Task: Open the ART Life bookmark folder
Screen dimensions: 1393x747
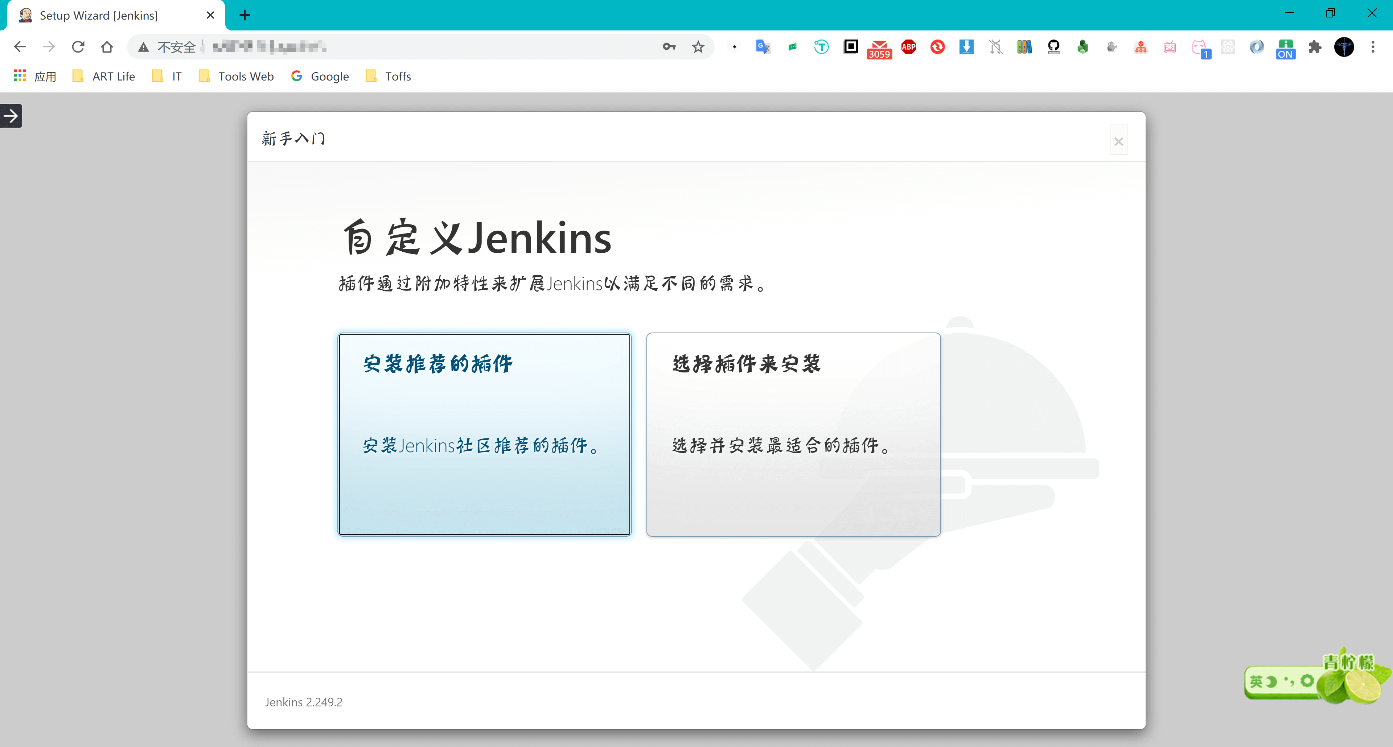Action: (x=103, y=76)
